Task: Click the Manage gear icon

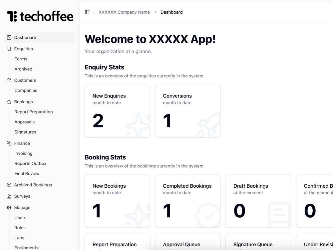Action: click(x=9, y=207)
